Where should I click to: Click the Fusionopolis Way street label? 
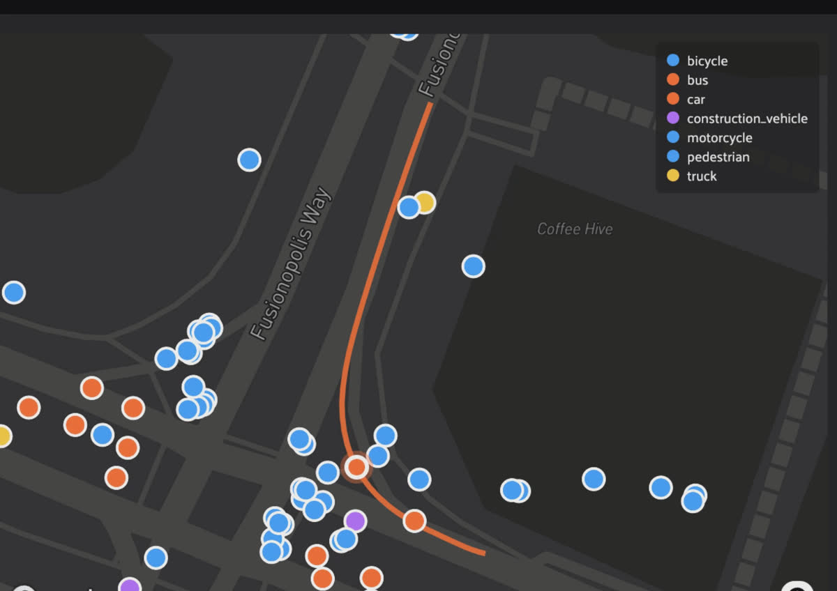tap(291, 264)
